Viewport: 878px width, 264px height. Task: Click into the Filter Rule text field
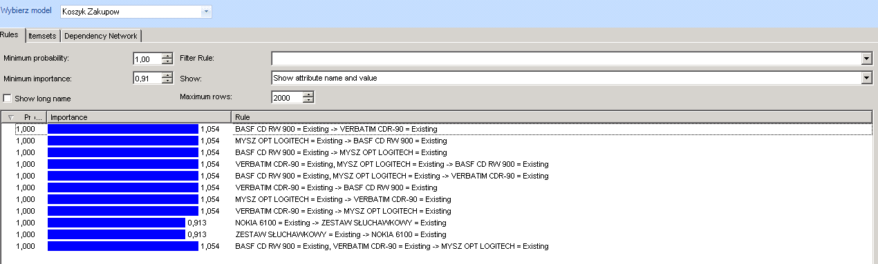coord(566,59)
